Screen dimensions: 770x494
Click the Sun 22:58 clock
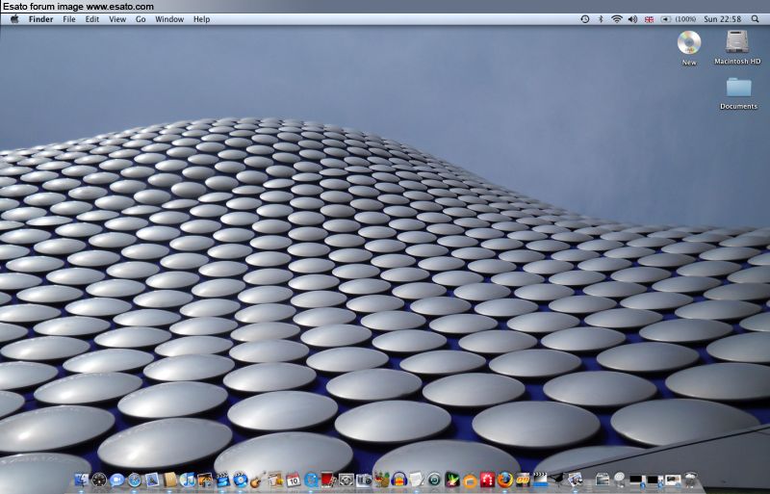coord(722,19)
